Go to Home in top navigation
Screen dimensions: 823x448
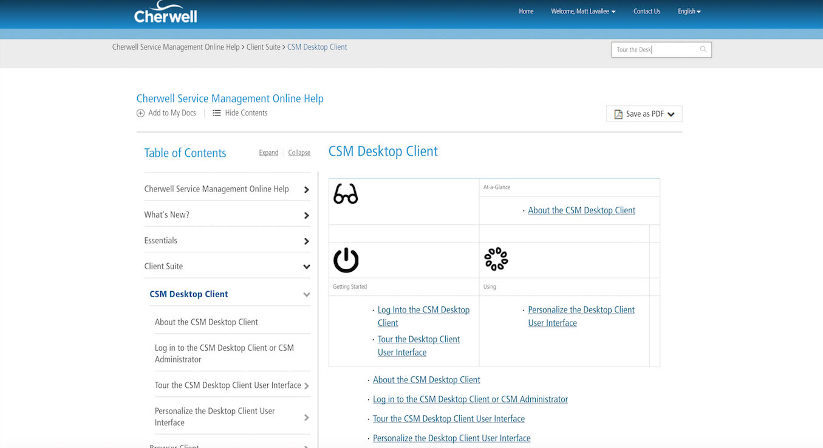[526, 12]
